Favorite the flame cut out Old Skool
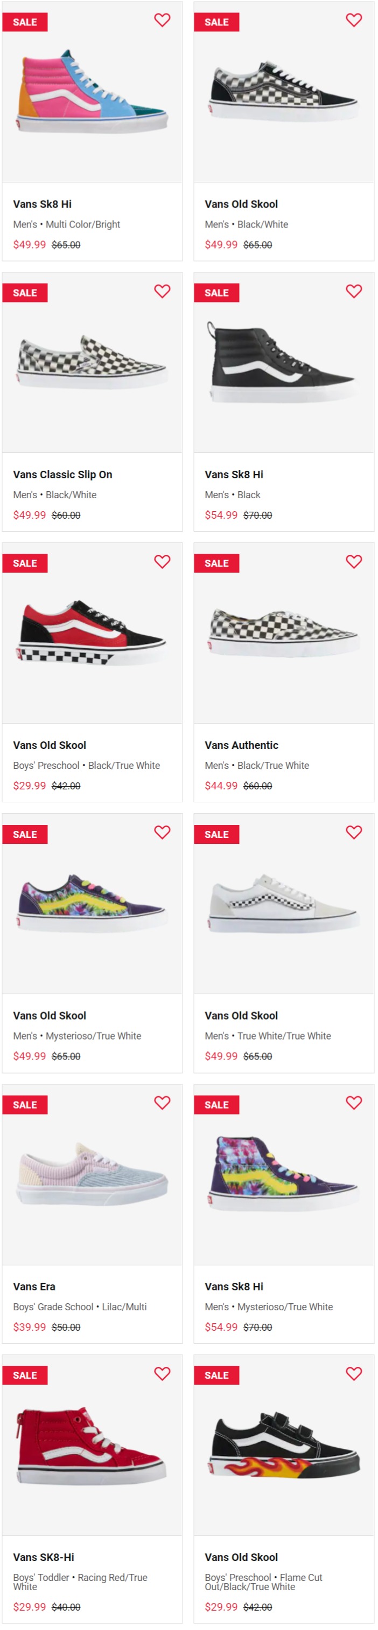Screen dimensions: 378x1630 pos(354,1374)
